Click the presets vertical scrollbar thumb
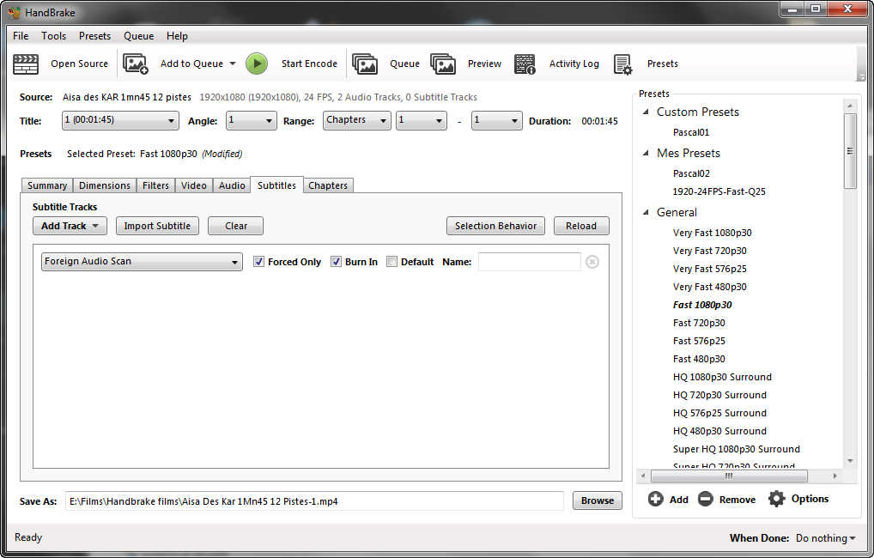This screenshot has height=558, width=874. [x=849, y=151]
